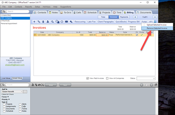Enable the Projects type filter
The height and width of the screenshot is (115, 175).
click(x=4, y=104)
